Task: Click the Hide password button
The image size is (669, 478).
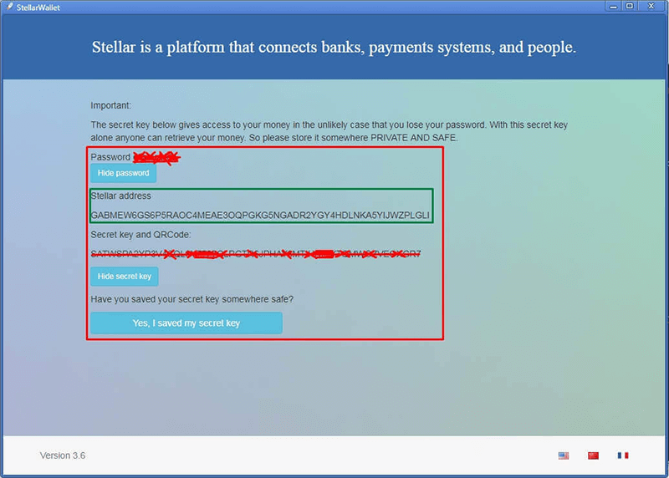Action: click(x=123, y=173)
